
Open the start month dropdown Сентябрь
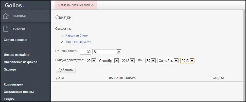click(x=108, y=61)
